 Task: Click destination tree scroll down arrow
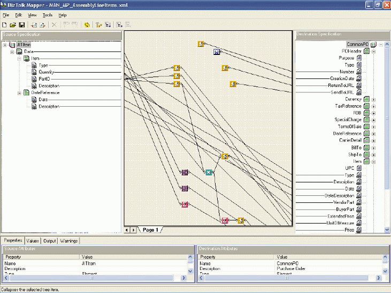[x=387, y=230]
